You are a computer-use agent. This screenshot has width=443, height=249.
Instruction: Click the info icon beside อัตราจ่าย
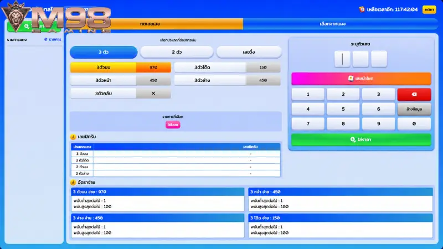coord(73,183)
